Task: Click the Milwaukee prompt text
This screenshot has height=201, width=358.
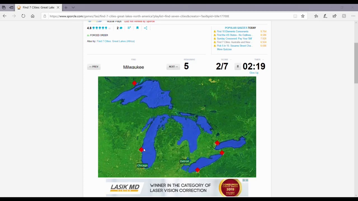Action: point(133,67)
